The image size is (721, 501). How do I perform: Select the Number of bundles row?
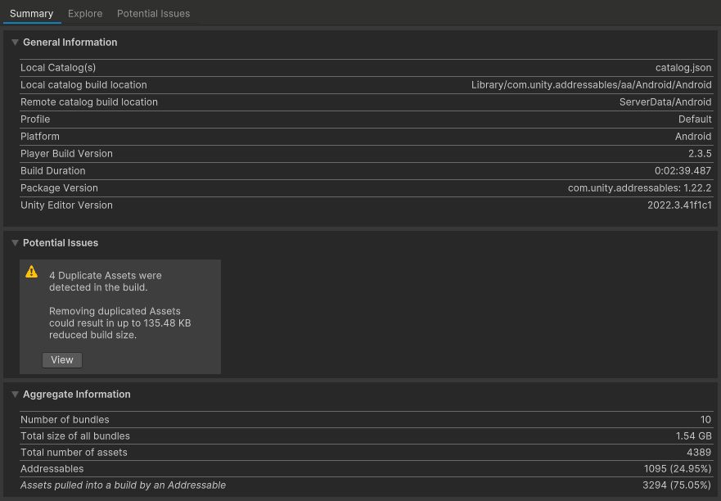[366, 420]
